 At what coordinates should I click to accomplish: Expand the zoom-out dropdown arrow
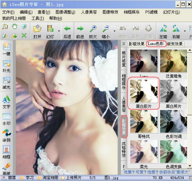(114, 31)
